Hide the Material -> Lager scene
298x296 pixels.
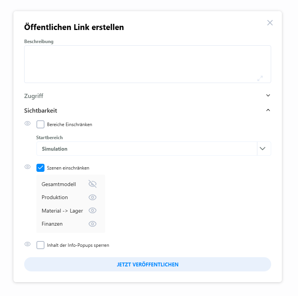[x=92, y=210]
